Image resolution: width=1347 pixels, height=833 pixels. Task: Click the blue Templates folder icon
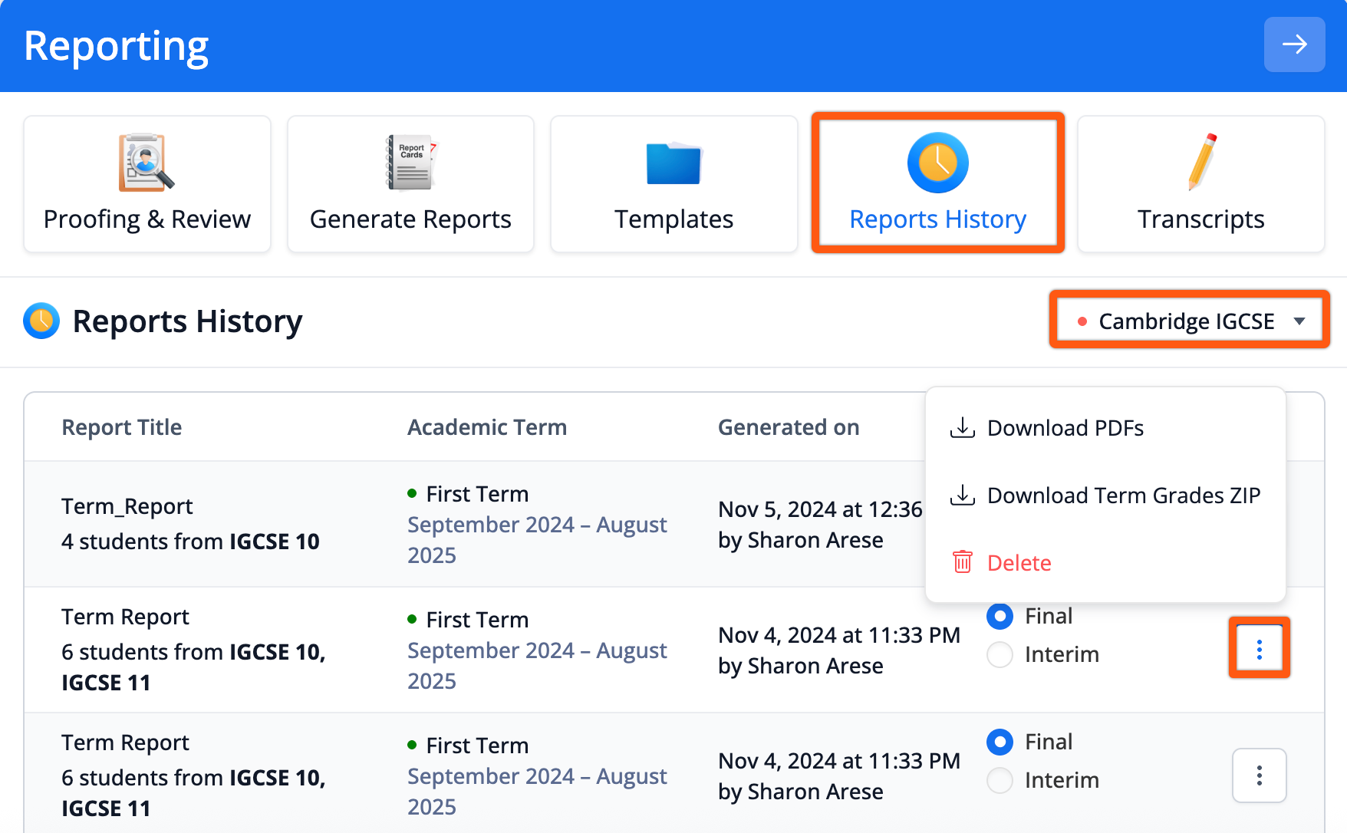(x=673, y=163)
